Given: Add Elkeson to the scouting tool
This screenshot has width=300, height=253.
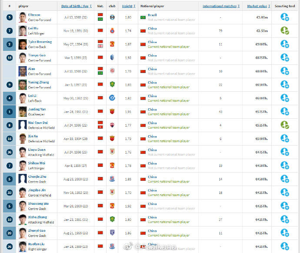Looking at the screenshot, I should coord(285,17).
